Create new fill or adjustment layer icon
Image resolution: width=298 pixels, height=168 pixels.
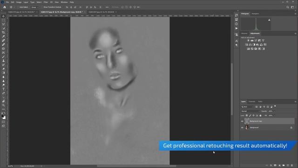(x=279, y=166)
